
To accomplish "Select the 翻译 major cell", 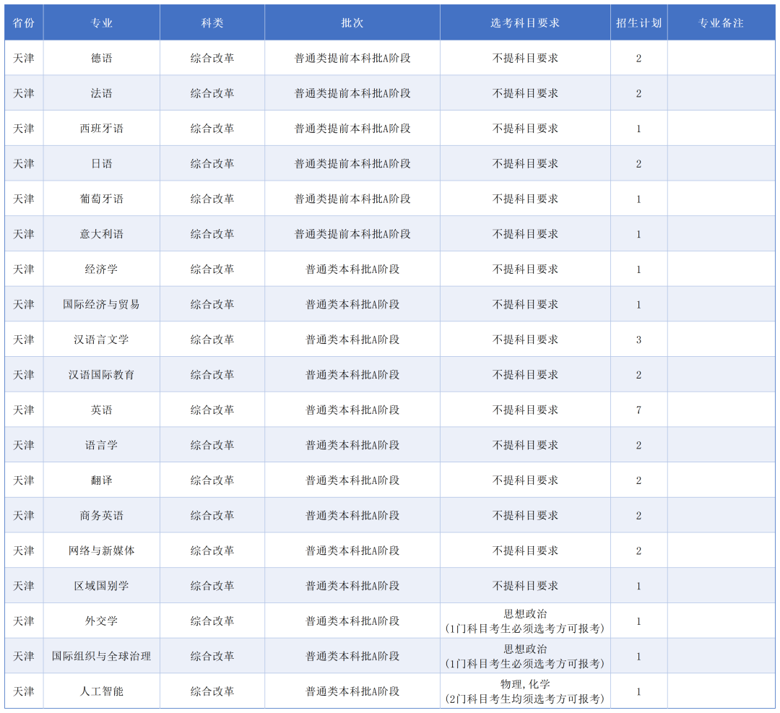I will point(102,480).
